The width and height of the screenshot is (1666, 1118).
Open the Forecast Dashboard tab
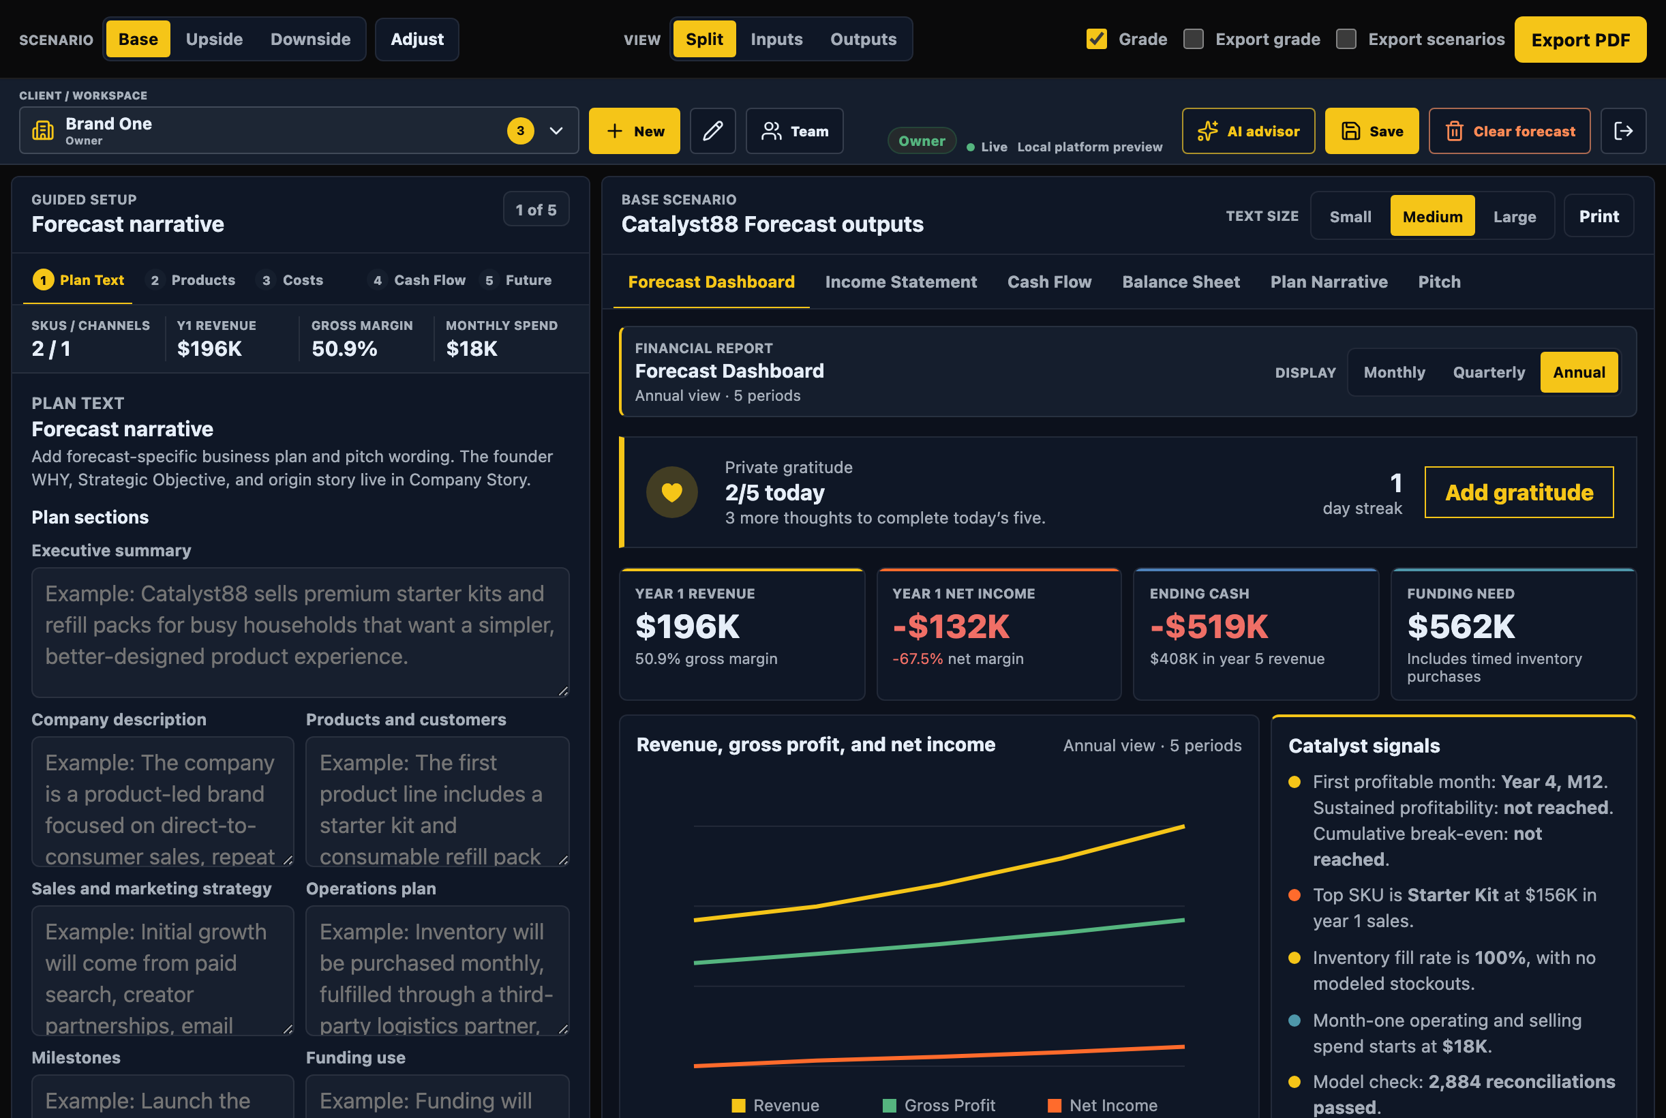[711, 282]
